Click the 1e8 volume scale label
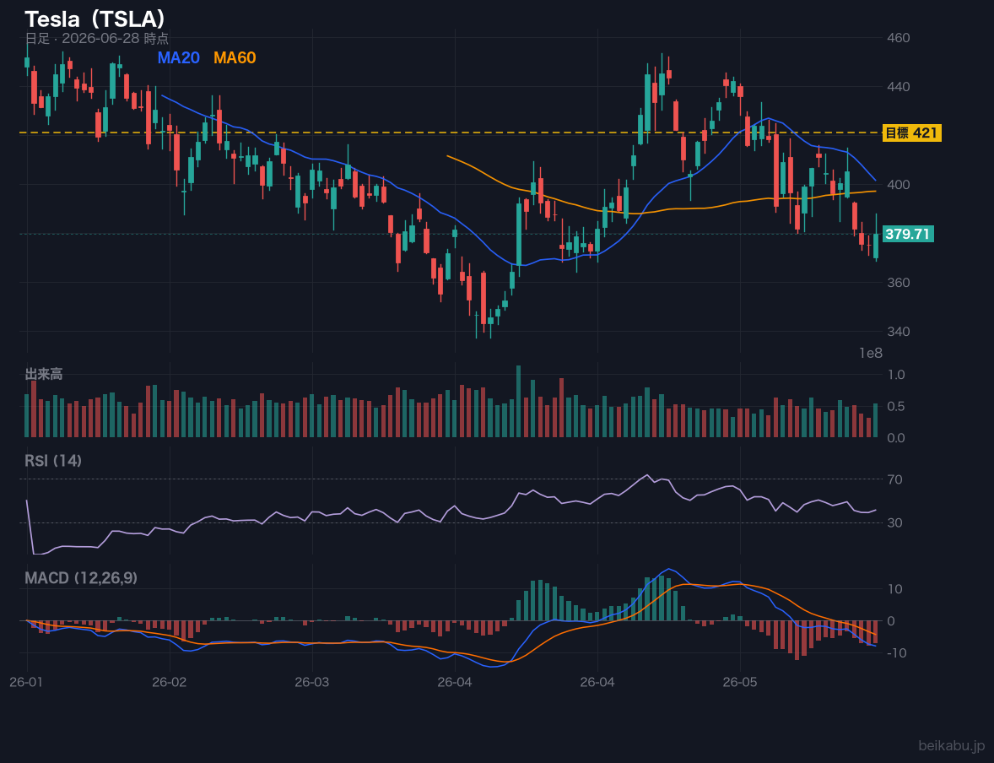Viewport: 994px width, 763px height. click(x=871, y=354)
